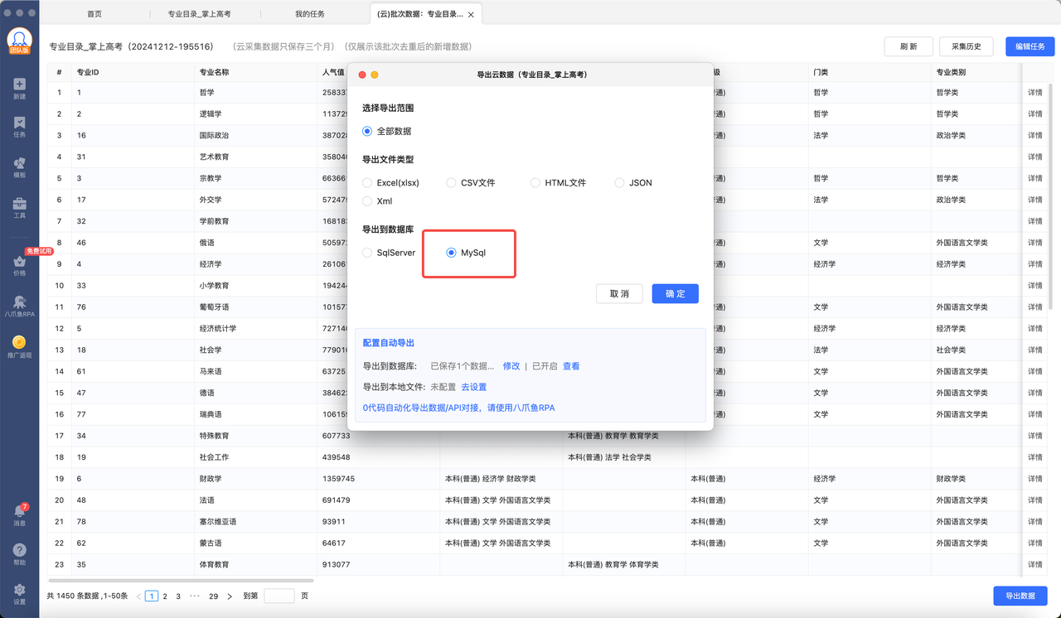The width and height of the screenshot is (1061, 618).
Task: Open the 工具 (Tools) sidebar icon
Action: (x=19, y=205)
